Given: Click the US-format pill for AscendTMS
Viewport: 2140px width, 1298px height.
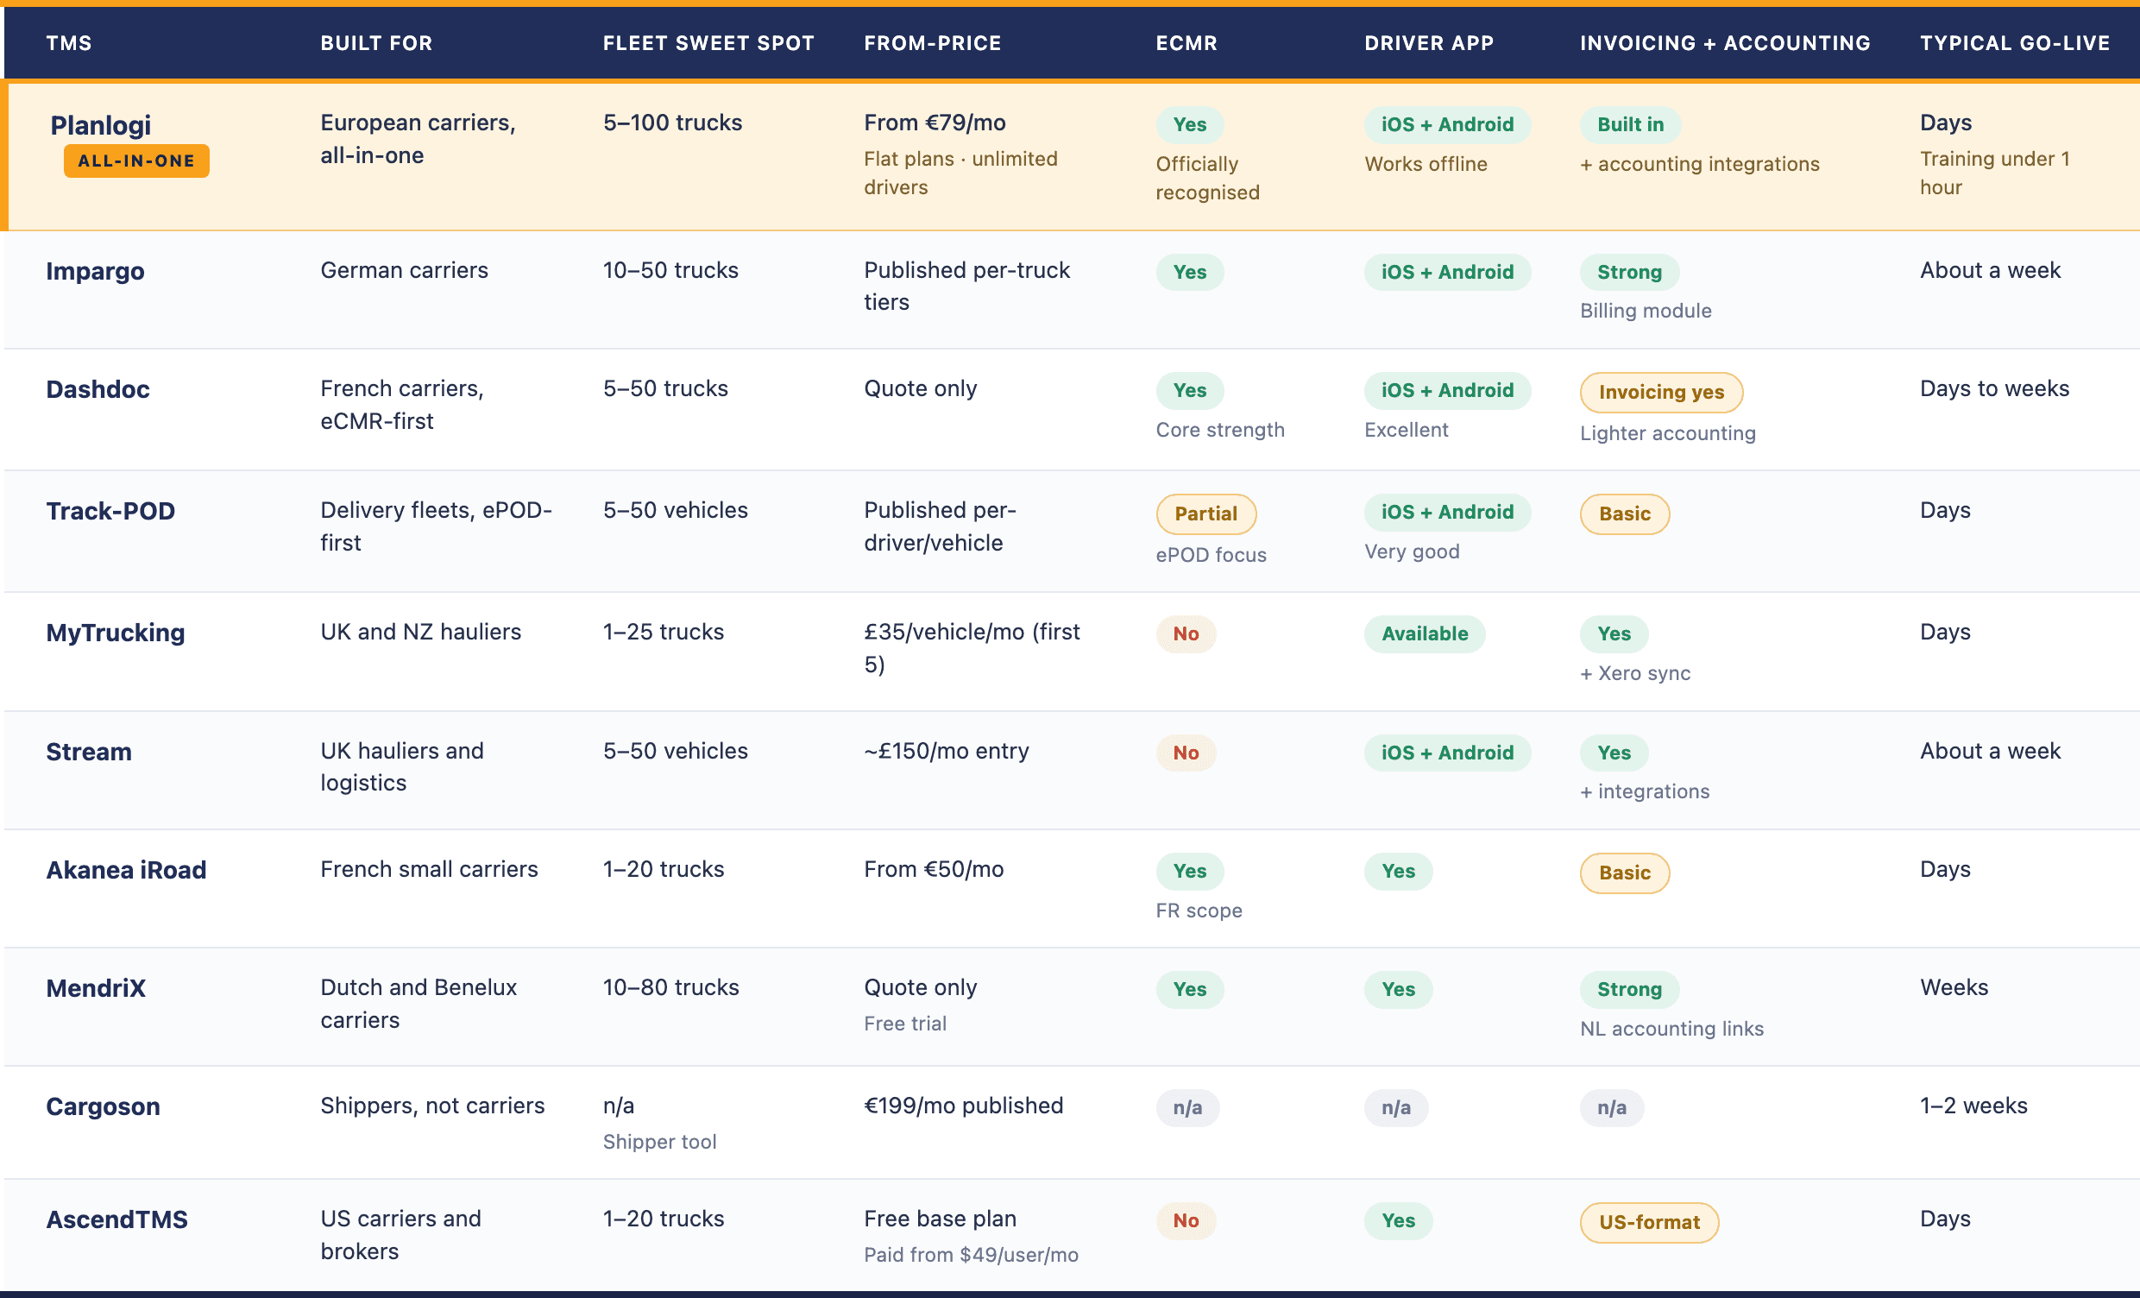Looking at the screenshot, I should (x=1648, y=1222).
